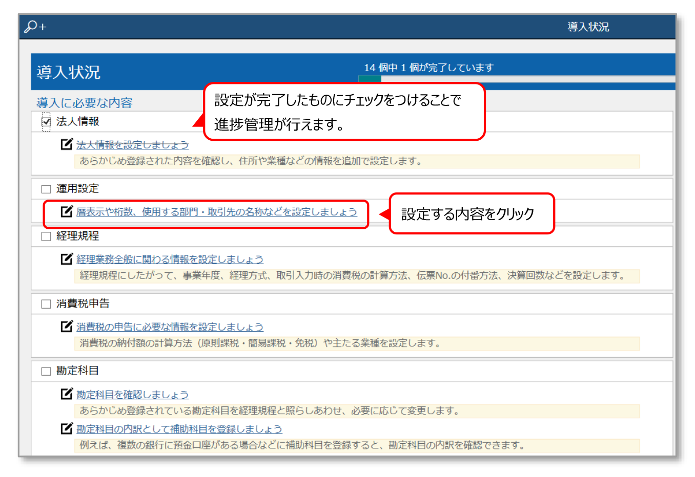The image size is (695, 477).
Task: Click the 勘定科目 section label
Action: tap(77, 371)
